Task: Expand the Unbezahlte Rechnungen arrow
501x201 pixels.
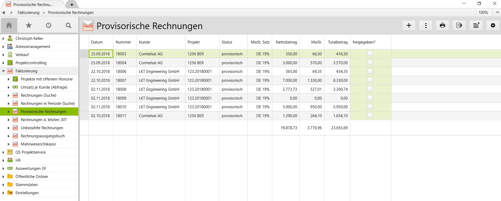Action: point(9,128)
